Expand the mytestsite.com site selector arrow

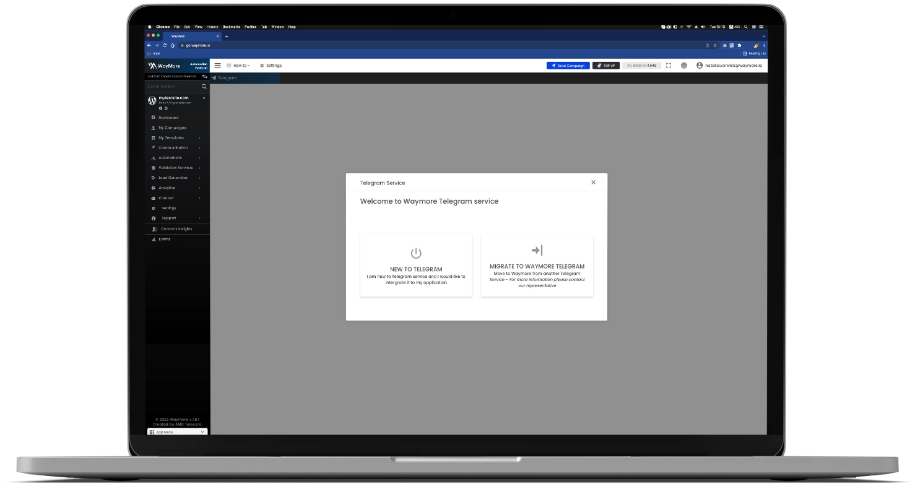[x=204, y=98]
